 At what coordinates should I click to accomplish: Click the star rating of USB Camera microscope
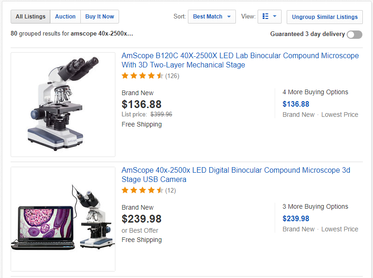pos(142,190)
